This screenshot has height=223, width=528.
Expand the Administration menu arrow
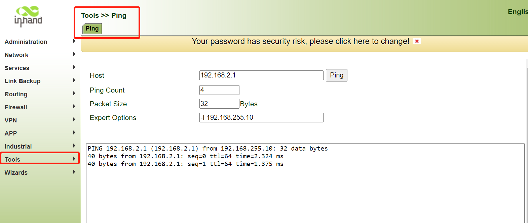click(74, 41)
